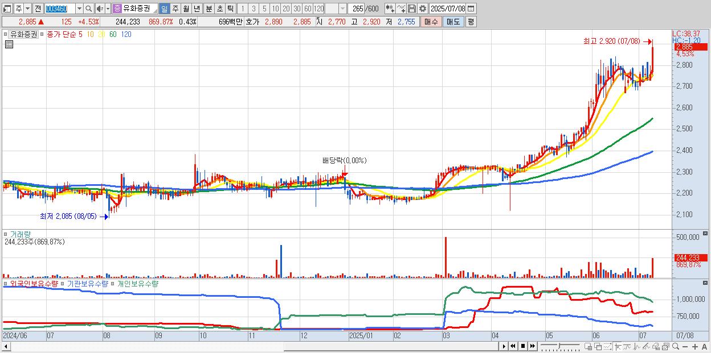This screenshot has height=353, width=711.
Task: Click the pencil trendline drawing icon
Action: pyautogui.click(x=646, y=347)
